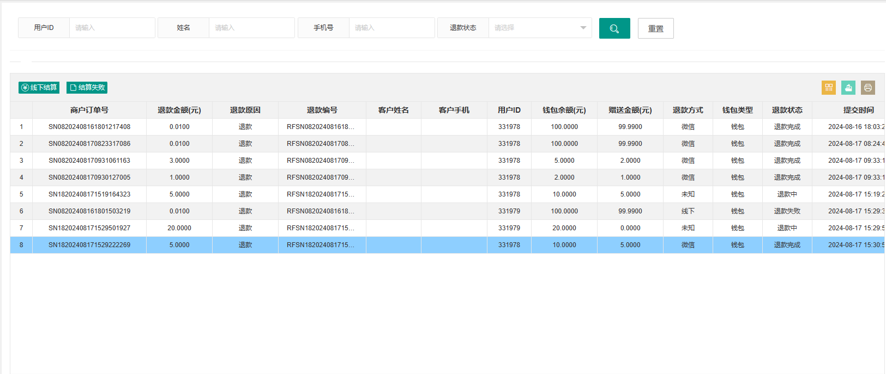Image resolution: width=886 pixels, height=374 pixels.
Task: Click the 重置 reset button
Action: tap(656, 28)
